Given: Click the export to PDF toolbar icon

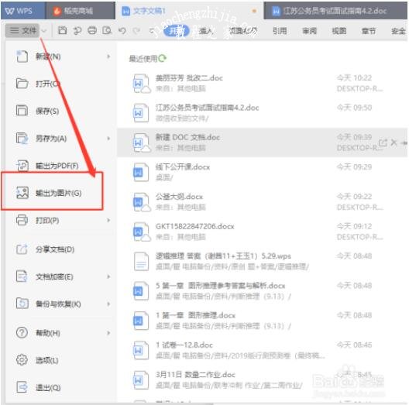Looking at the screenshot, I should pos(77,31).
